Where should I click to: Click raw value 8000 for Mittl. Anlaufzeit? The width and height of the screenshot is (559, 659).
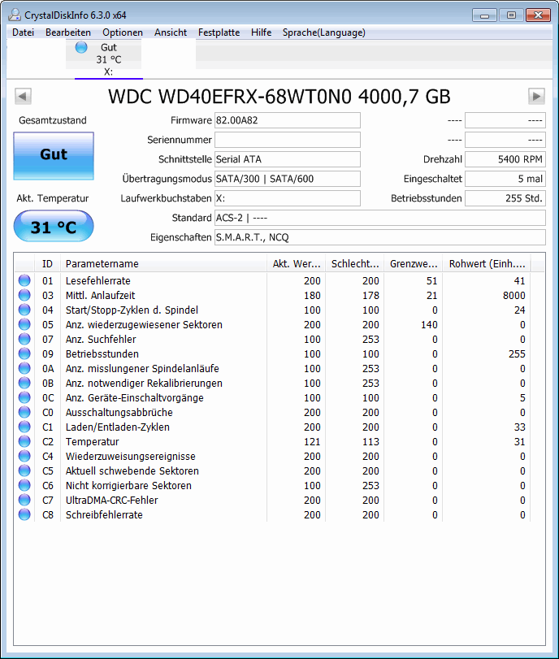(x=514, y=296)
